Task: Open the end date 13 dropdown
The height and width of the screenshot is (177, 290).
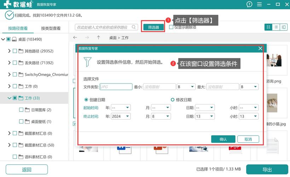Action: [205, 116]
